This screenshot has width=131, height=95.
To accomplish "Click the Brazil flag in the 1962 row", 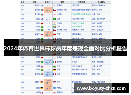I will click(42, 30).
